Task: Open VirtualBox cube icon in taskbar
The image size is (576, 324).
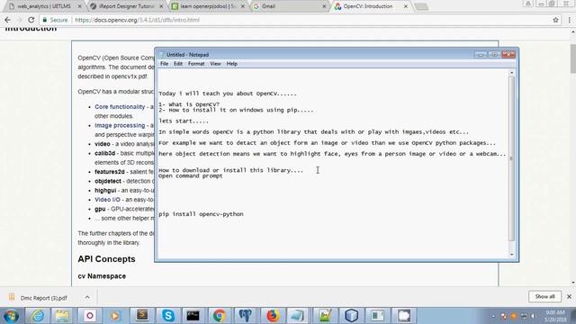Action: (351, 316)
